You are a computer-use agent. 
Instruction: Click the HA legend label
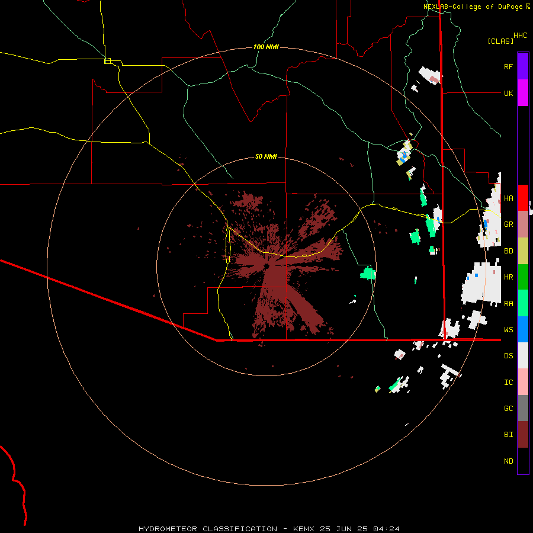pos(508,198)
